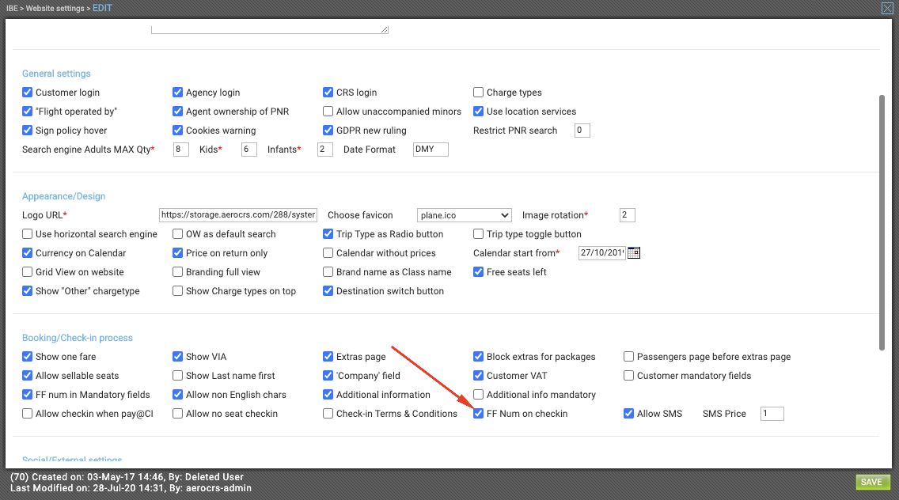Toggle Allow sellable seats
The image size is (899, 500).
click(27, 376)
